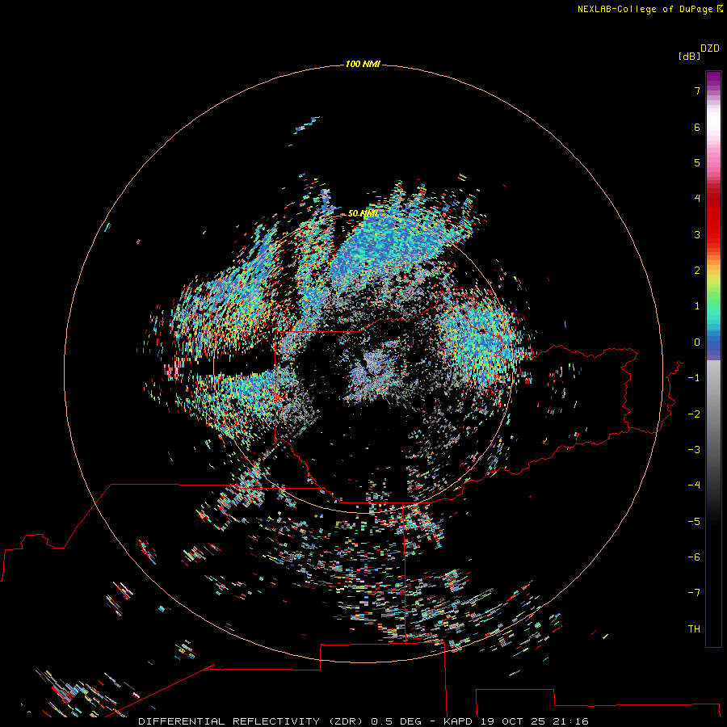Screen dimensions: 727x727
Task: Click the -5 value on the color scale
Action: click(x=694, y=522)
